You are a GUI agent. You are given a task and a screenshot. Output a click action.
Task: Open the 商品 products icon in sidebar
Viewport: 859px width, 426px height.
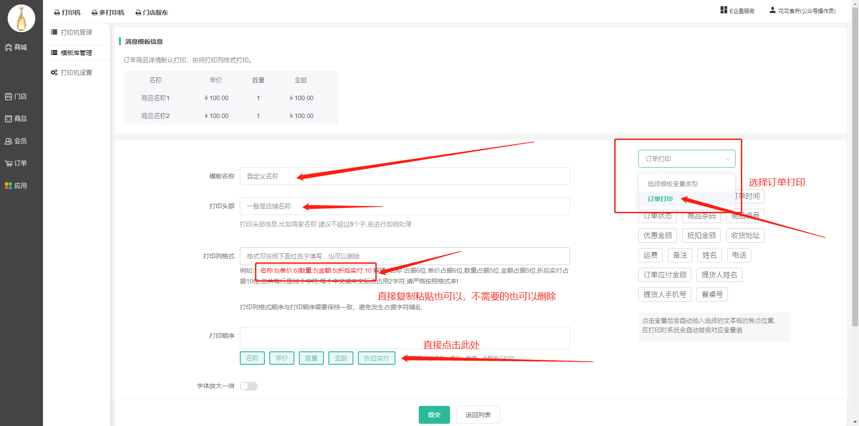click(9, 119)
